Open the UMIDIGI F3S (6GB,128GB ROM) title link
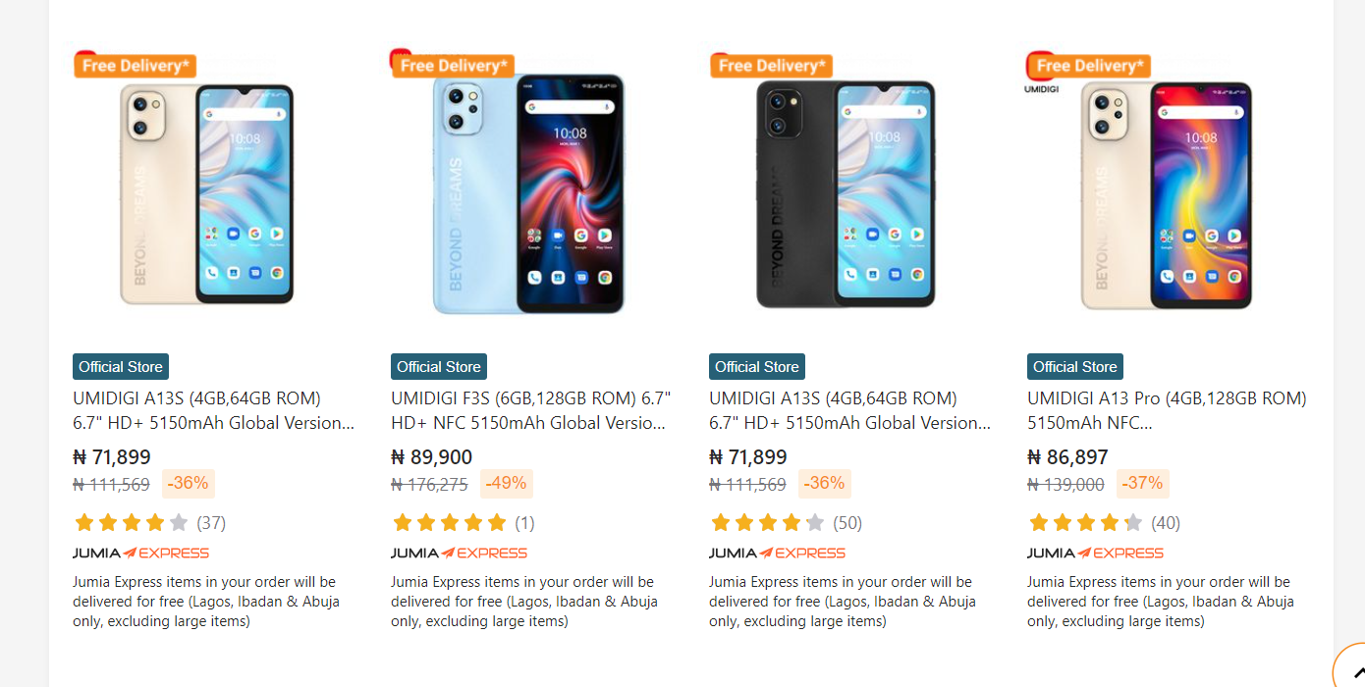This screenshot has width=1365, height=687. pyautogui.click(x=530, y=411)
